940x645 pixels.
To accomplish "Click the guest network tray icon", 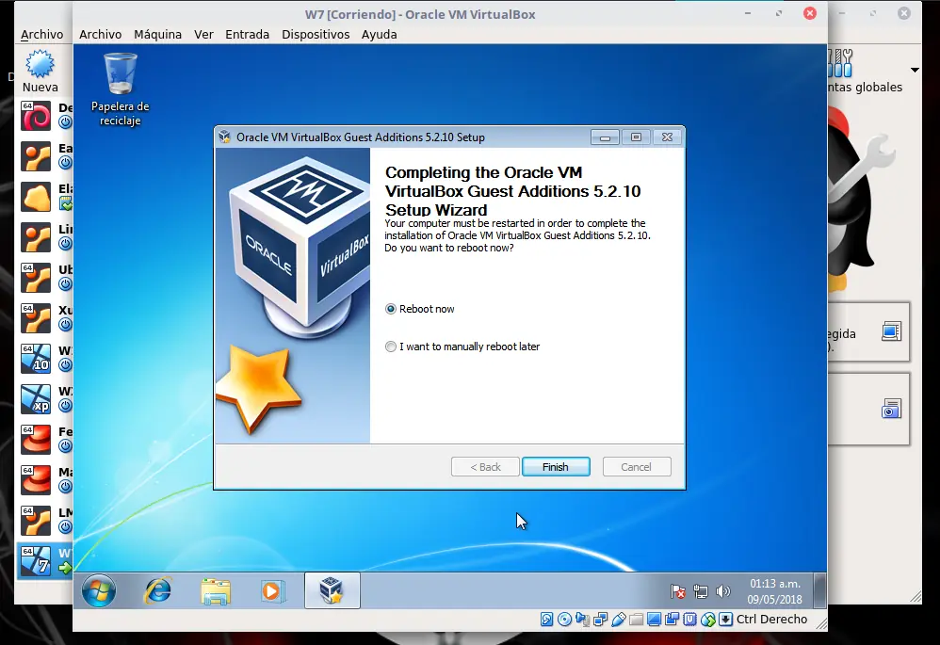I will tap(700, 591).
